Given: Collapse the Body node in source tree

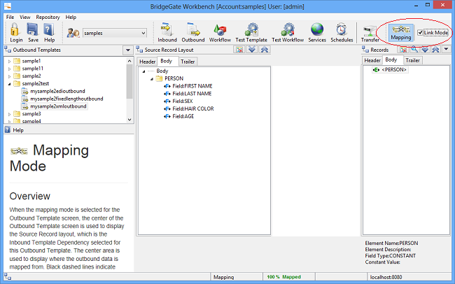Looking at the screenshot, I should click(x=143, y=71).
